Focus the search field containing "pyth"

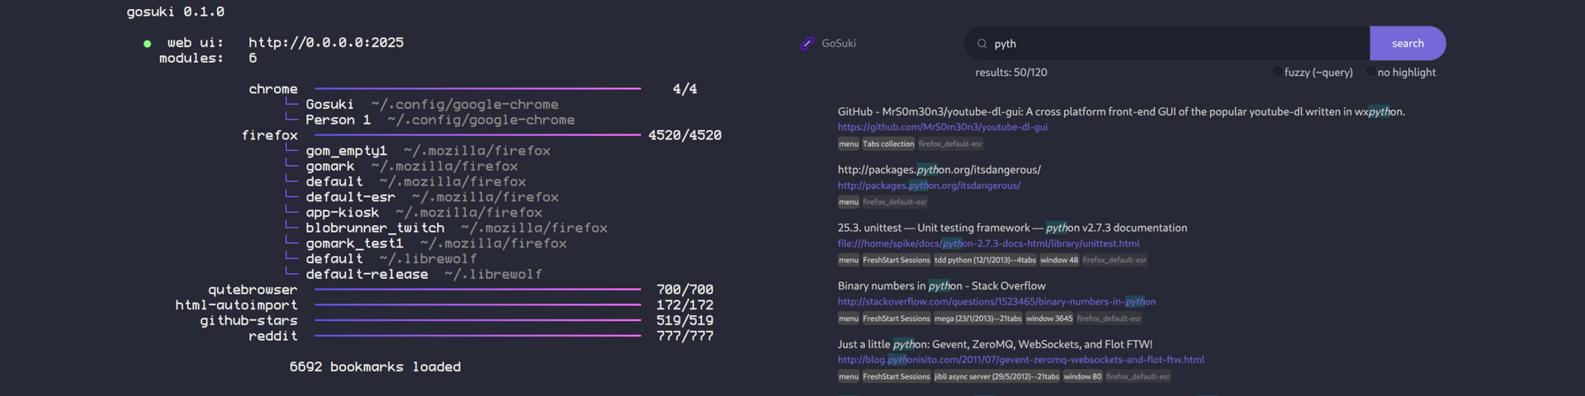point(1172,44)
